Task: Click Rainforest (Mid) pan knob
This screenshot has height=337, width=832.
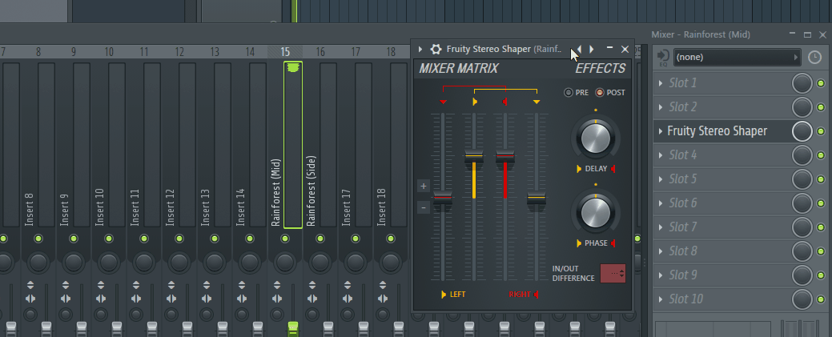Action: (x=285, y=263)
